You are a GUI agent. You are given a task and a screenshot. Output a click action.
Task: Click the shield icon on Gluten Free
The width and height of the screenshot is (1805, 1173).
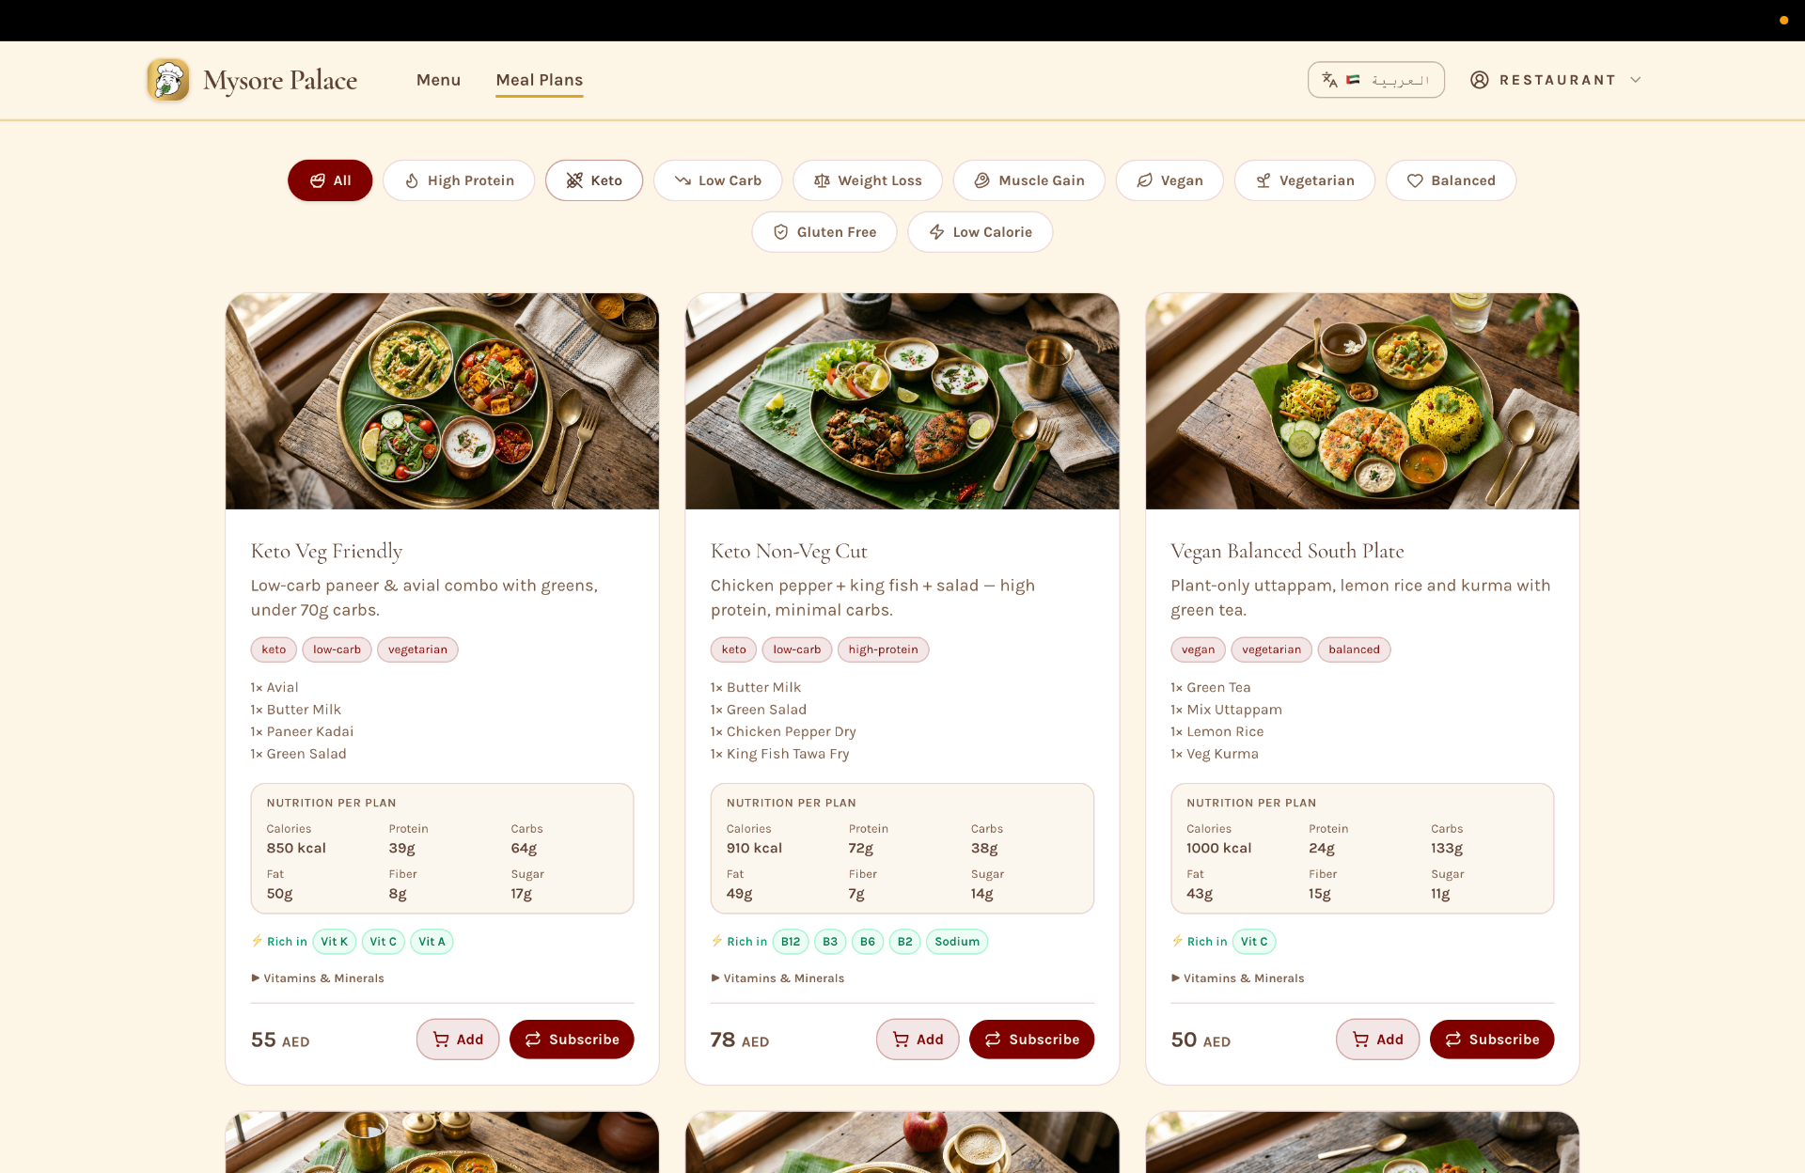[780, 232]
